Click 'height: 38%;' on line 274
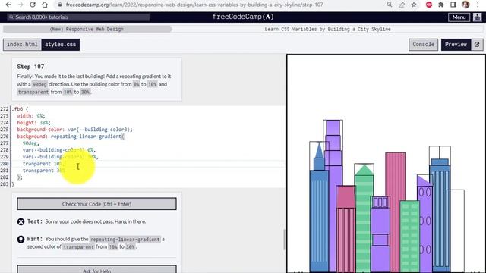The width and height of the screenshot is (486, 273). (x=33, y=123)
